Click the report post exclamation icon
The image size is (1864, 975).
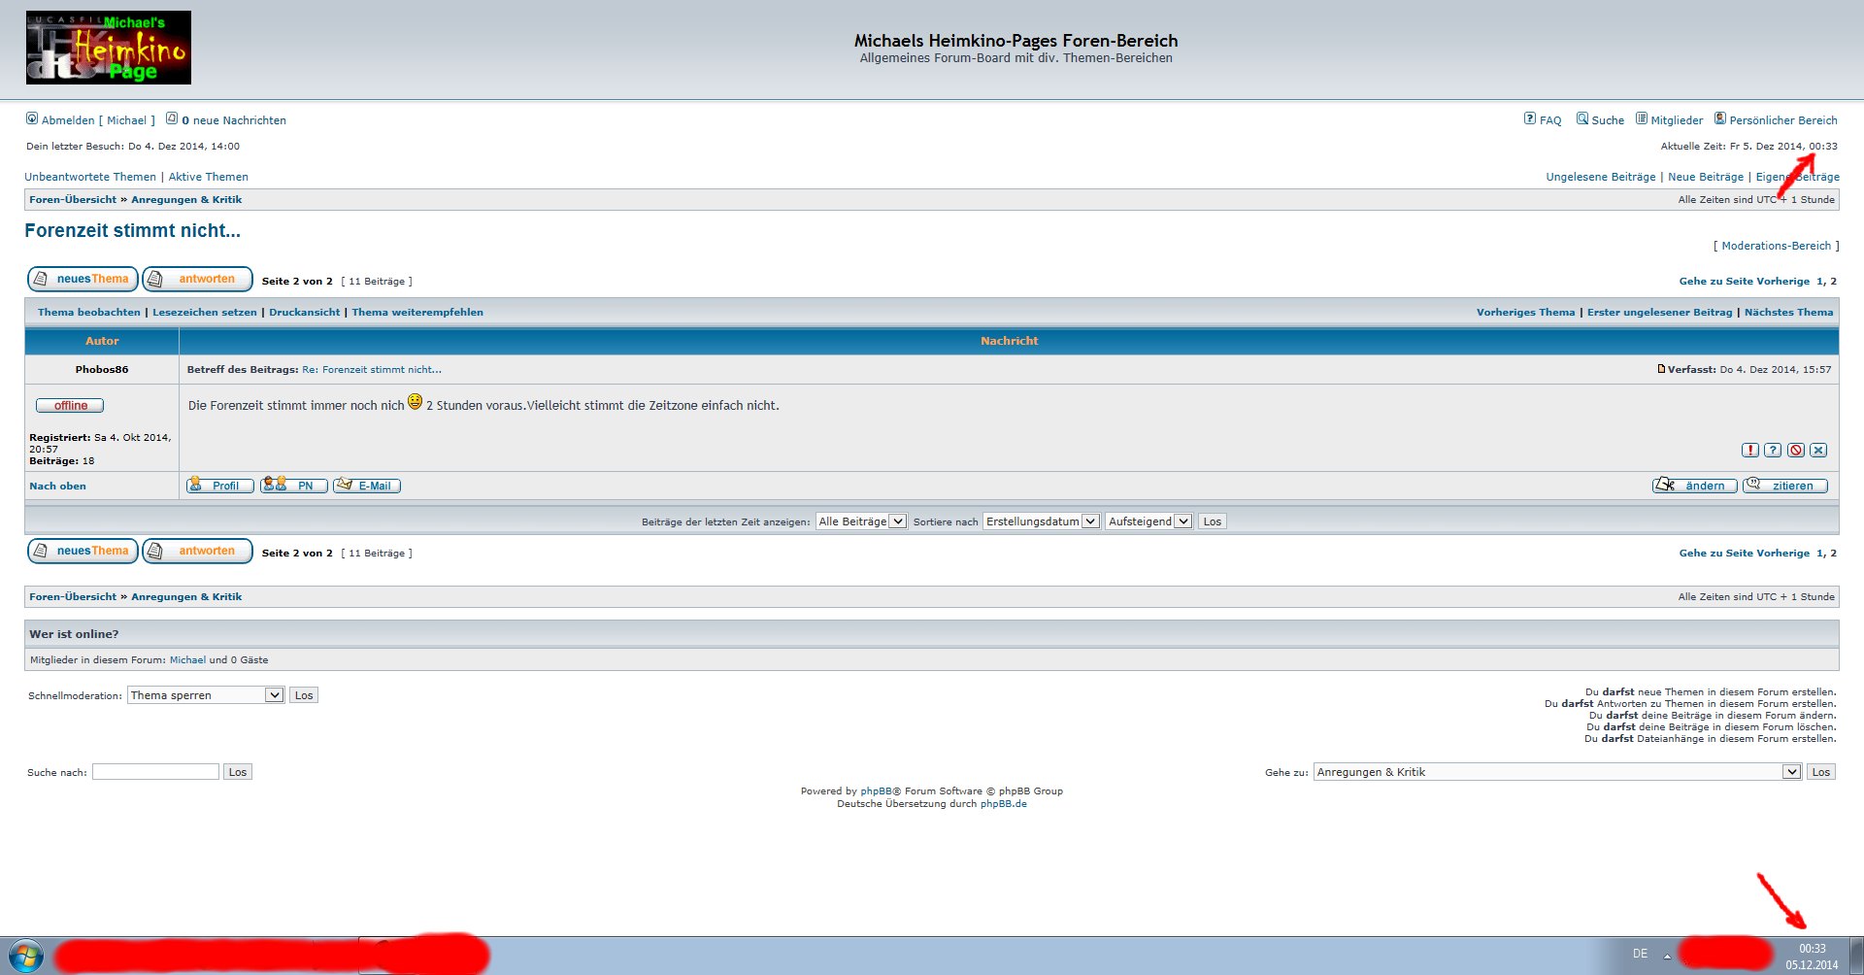click(x=1749, y=450)
